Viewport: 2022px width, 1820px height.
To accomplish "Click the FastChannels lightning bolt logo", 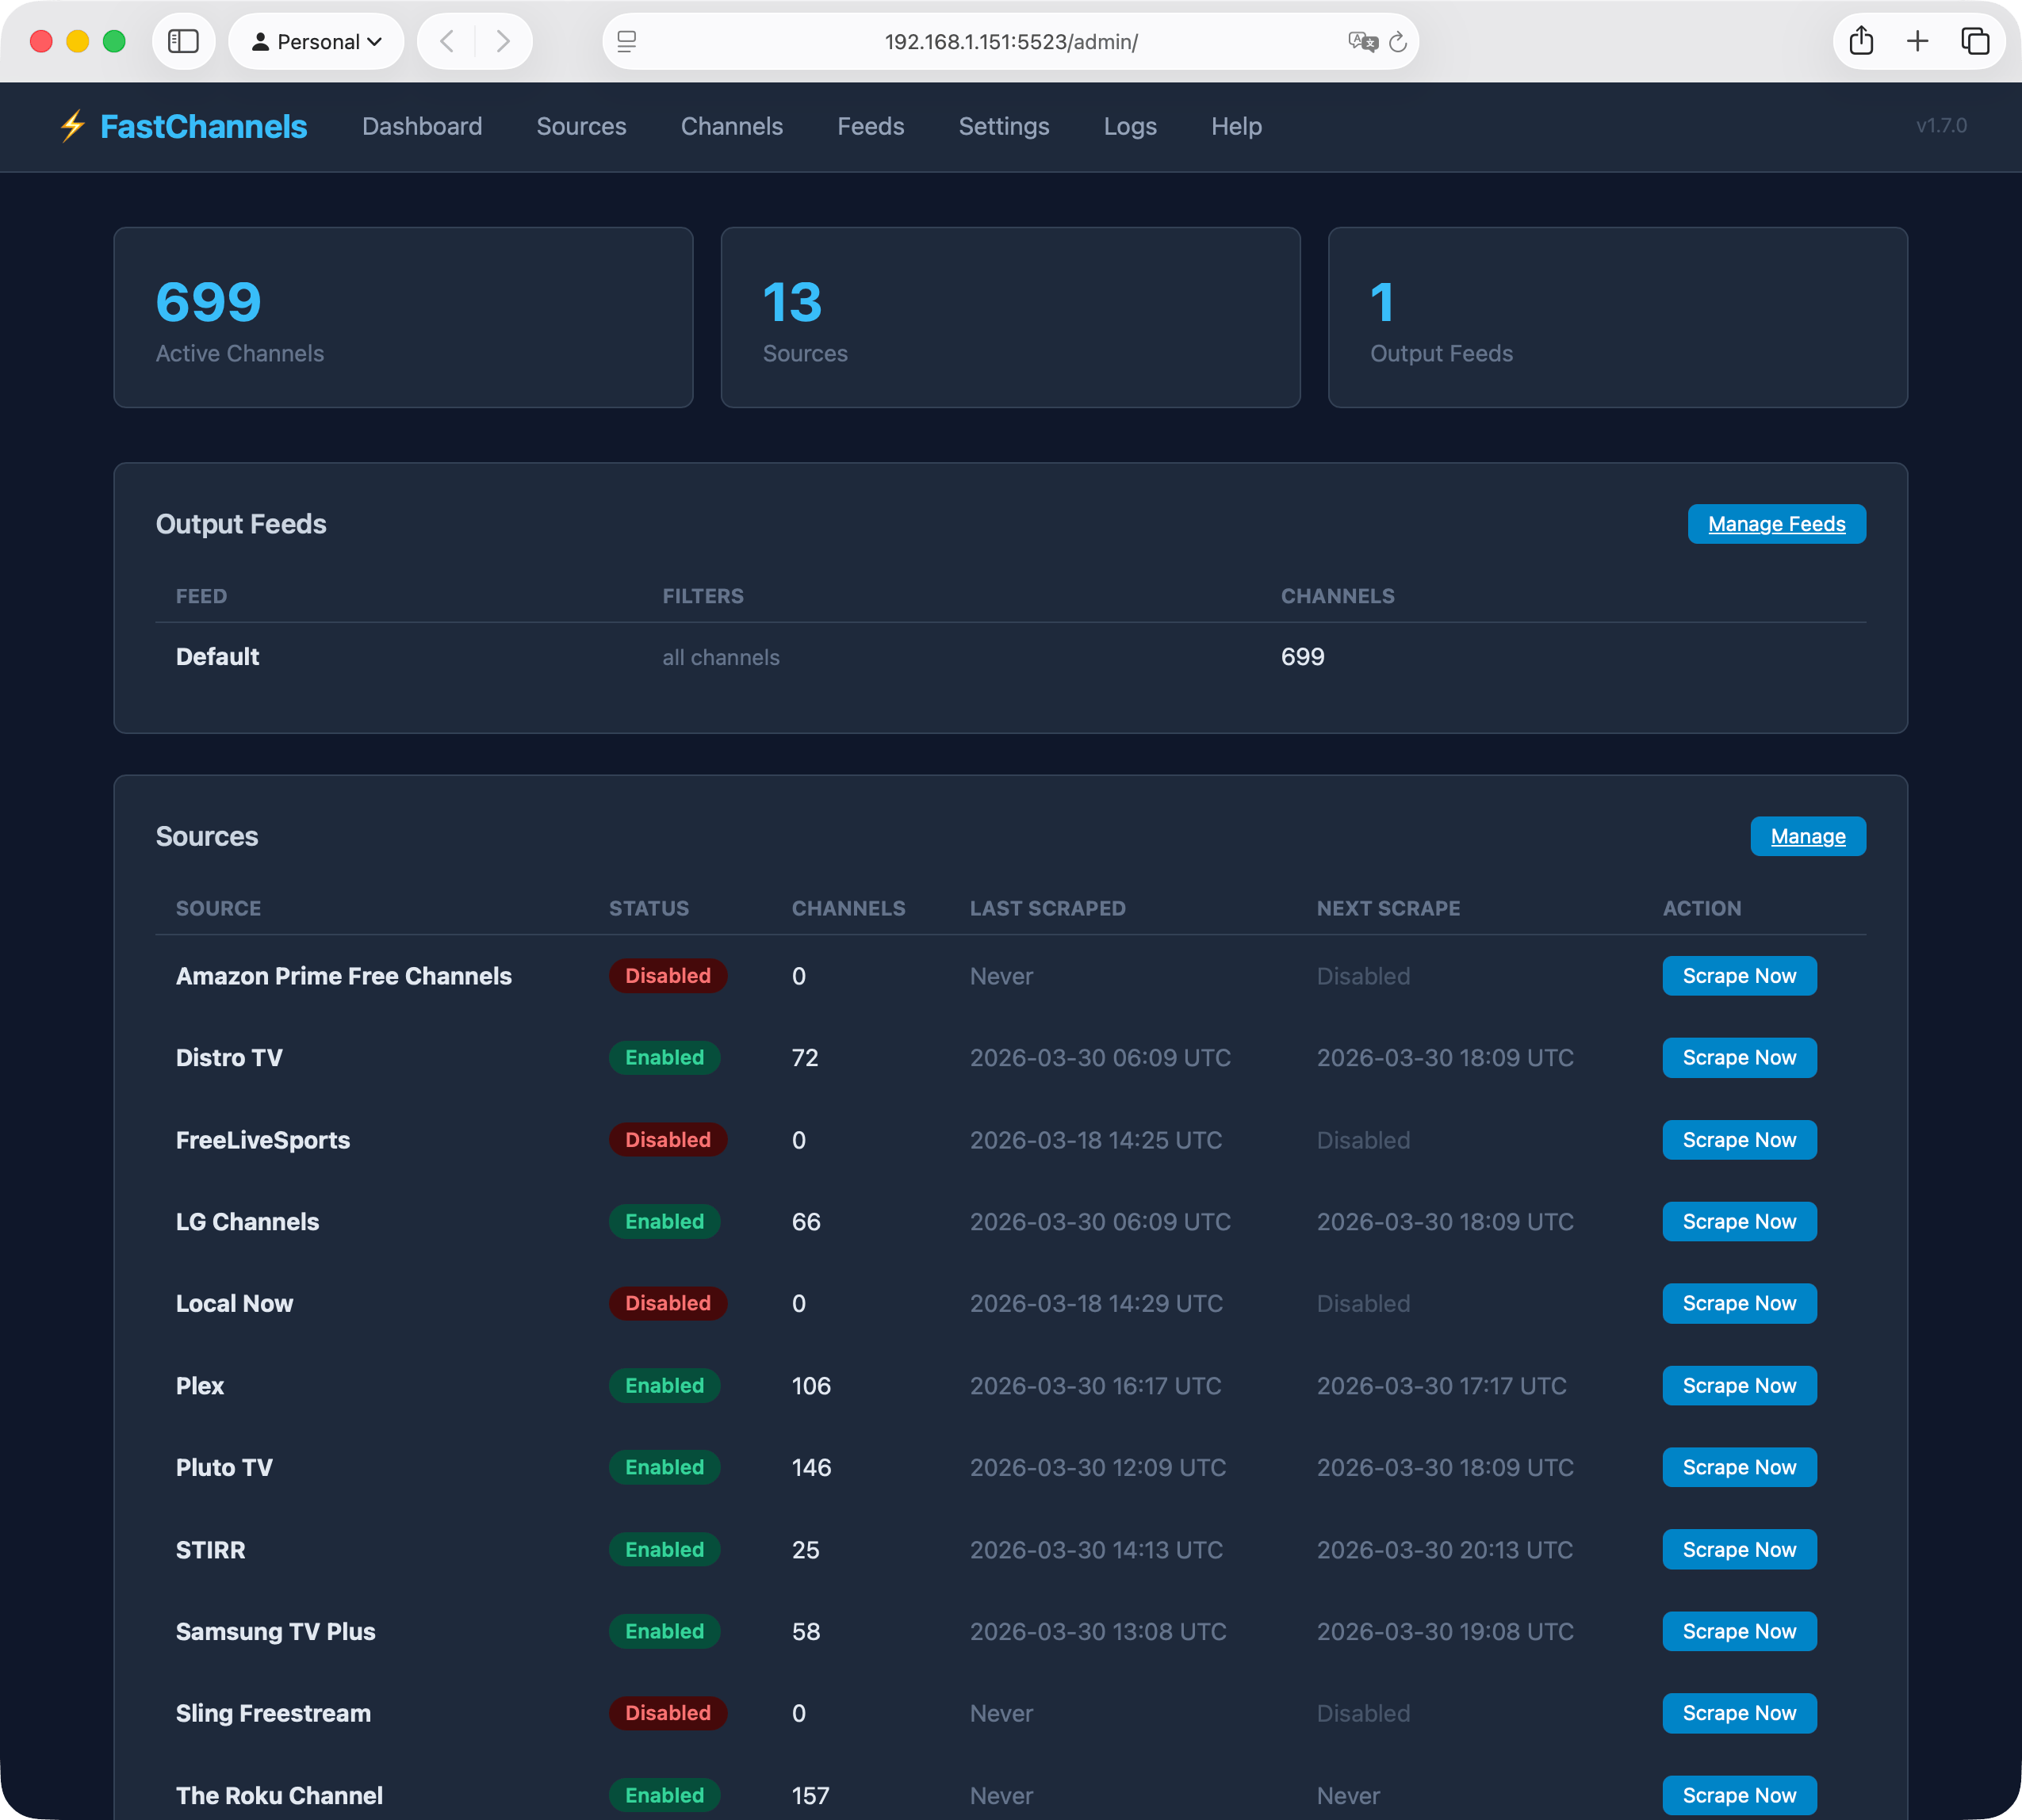I will click(x=72, y=126).
